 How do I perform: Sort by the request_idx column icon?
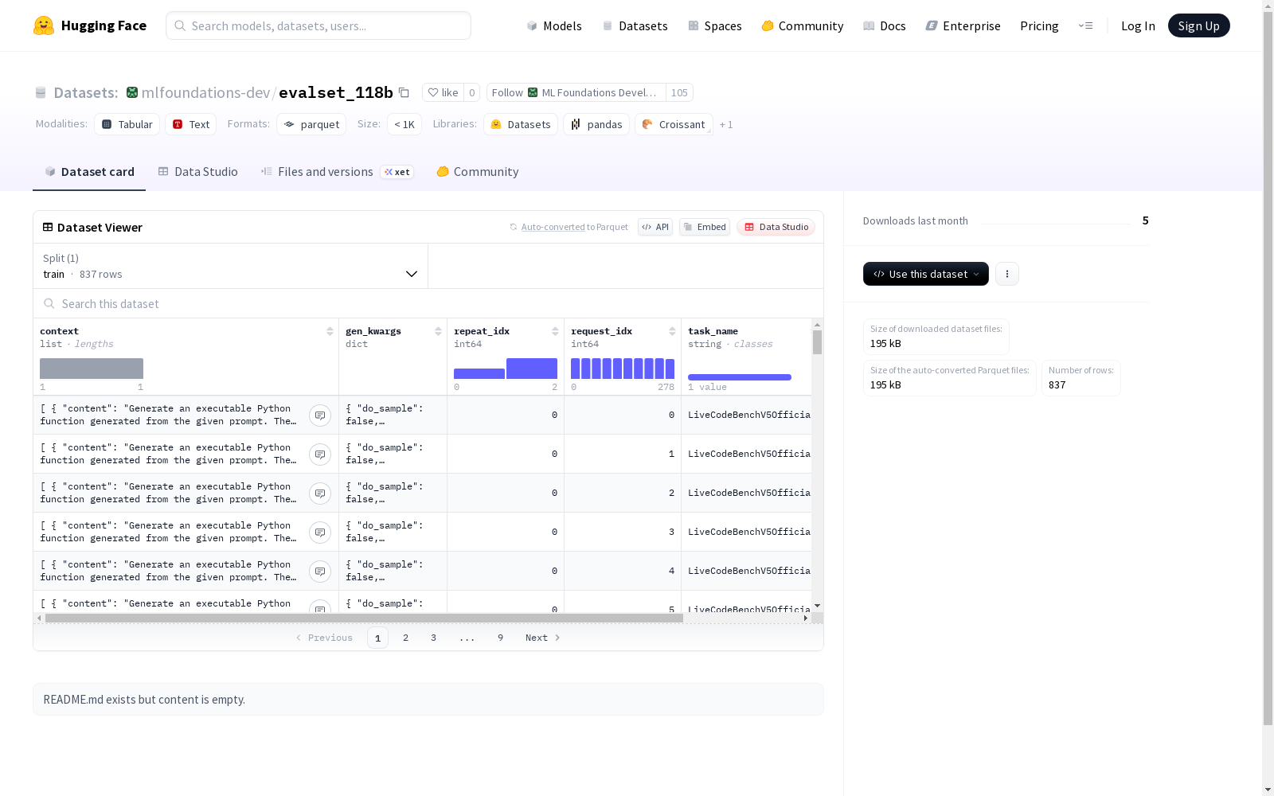pos(672,331)
